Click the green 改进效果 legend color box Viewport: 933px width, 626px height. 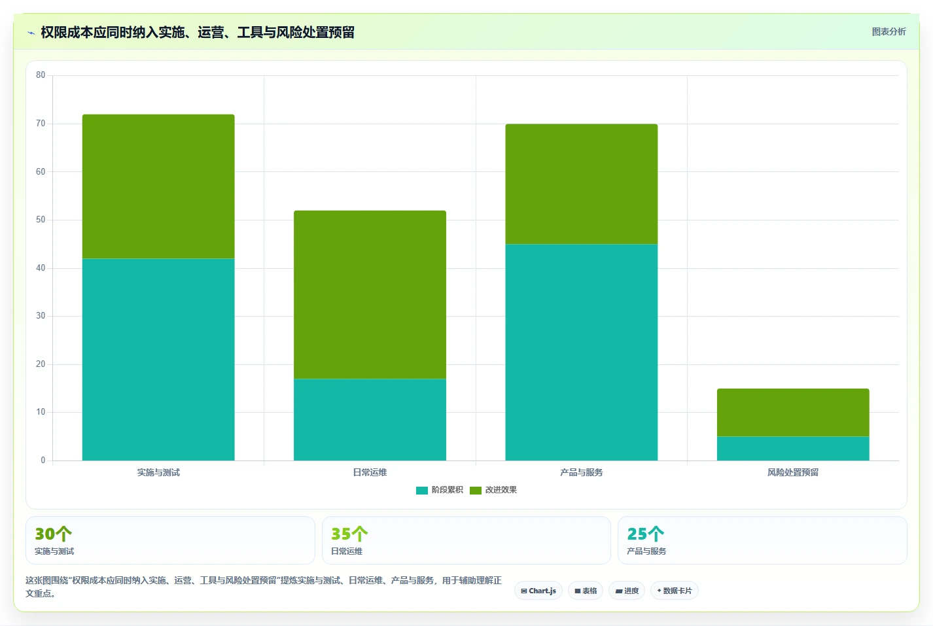[476, 491]
